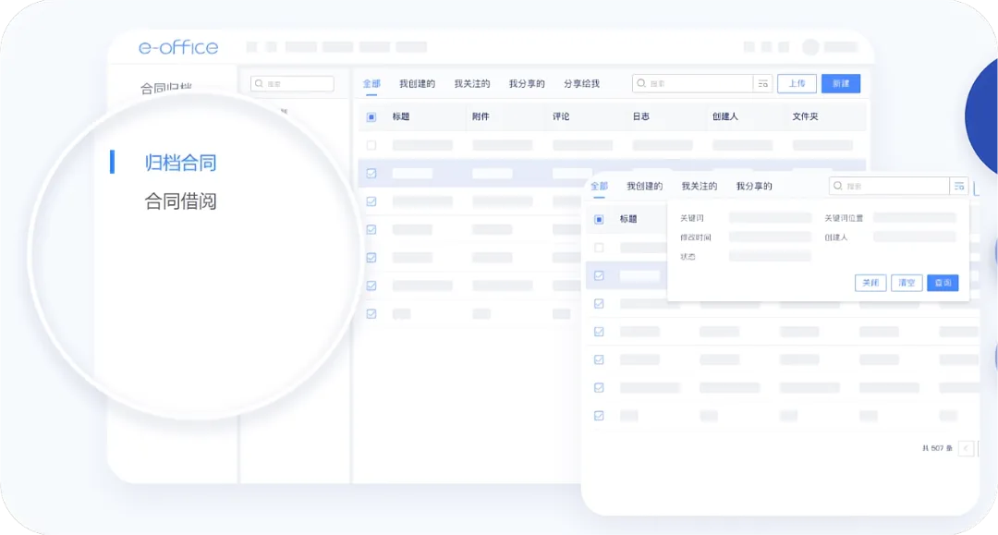Open advanced filter icon beside 上传 button
The image size is (998, 535).
click(762, 83)
